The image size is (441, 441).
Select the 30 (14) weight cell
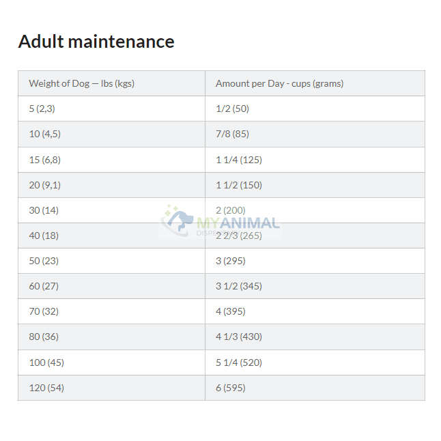click(x=44, y=210)
